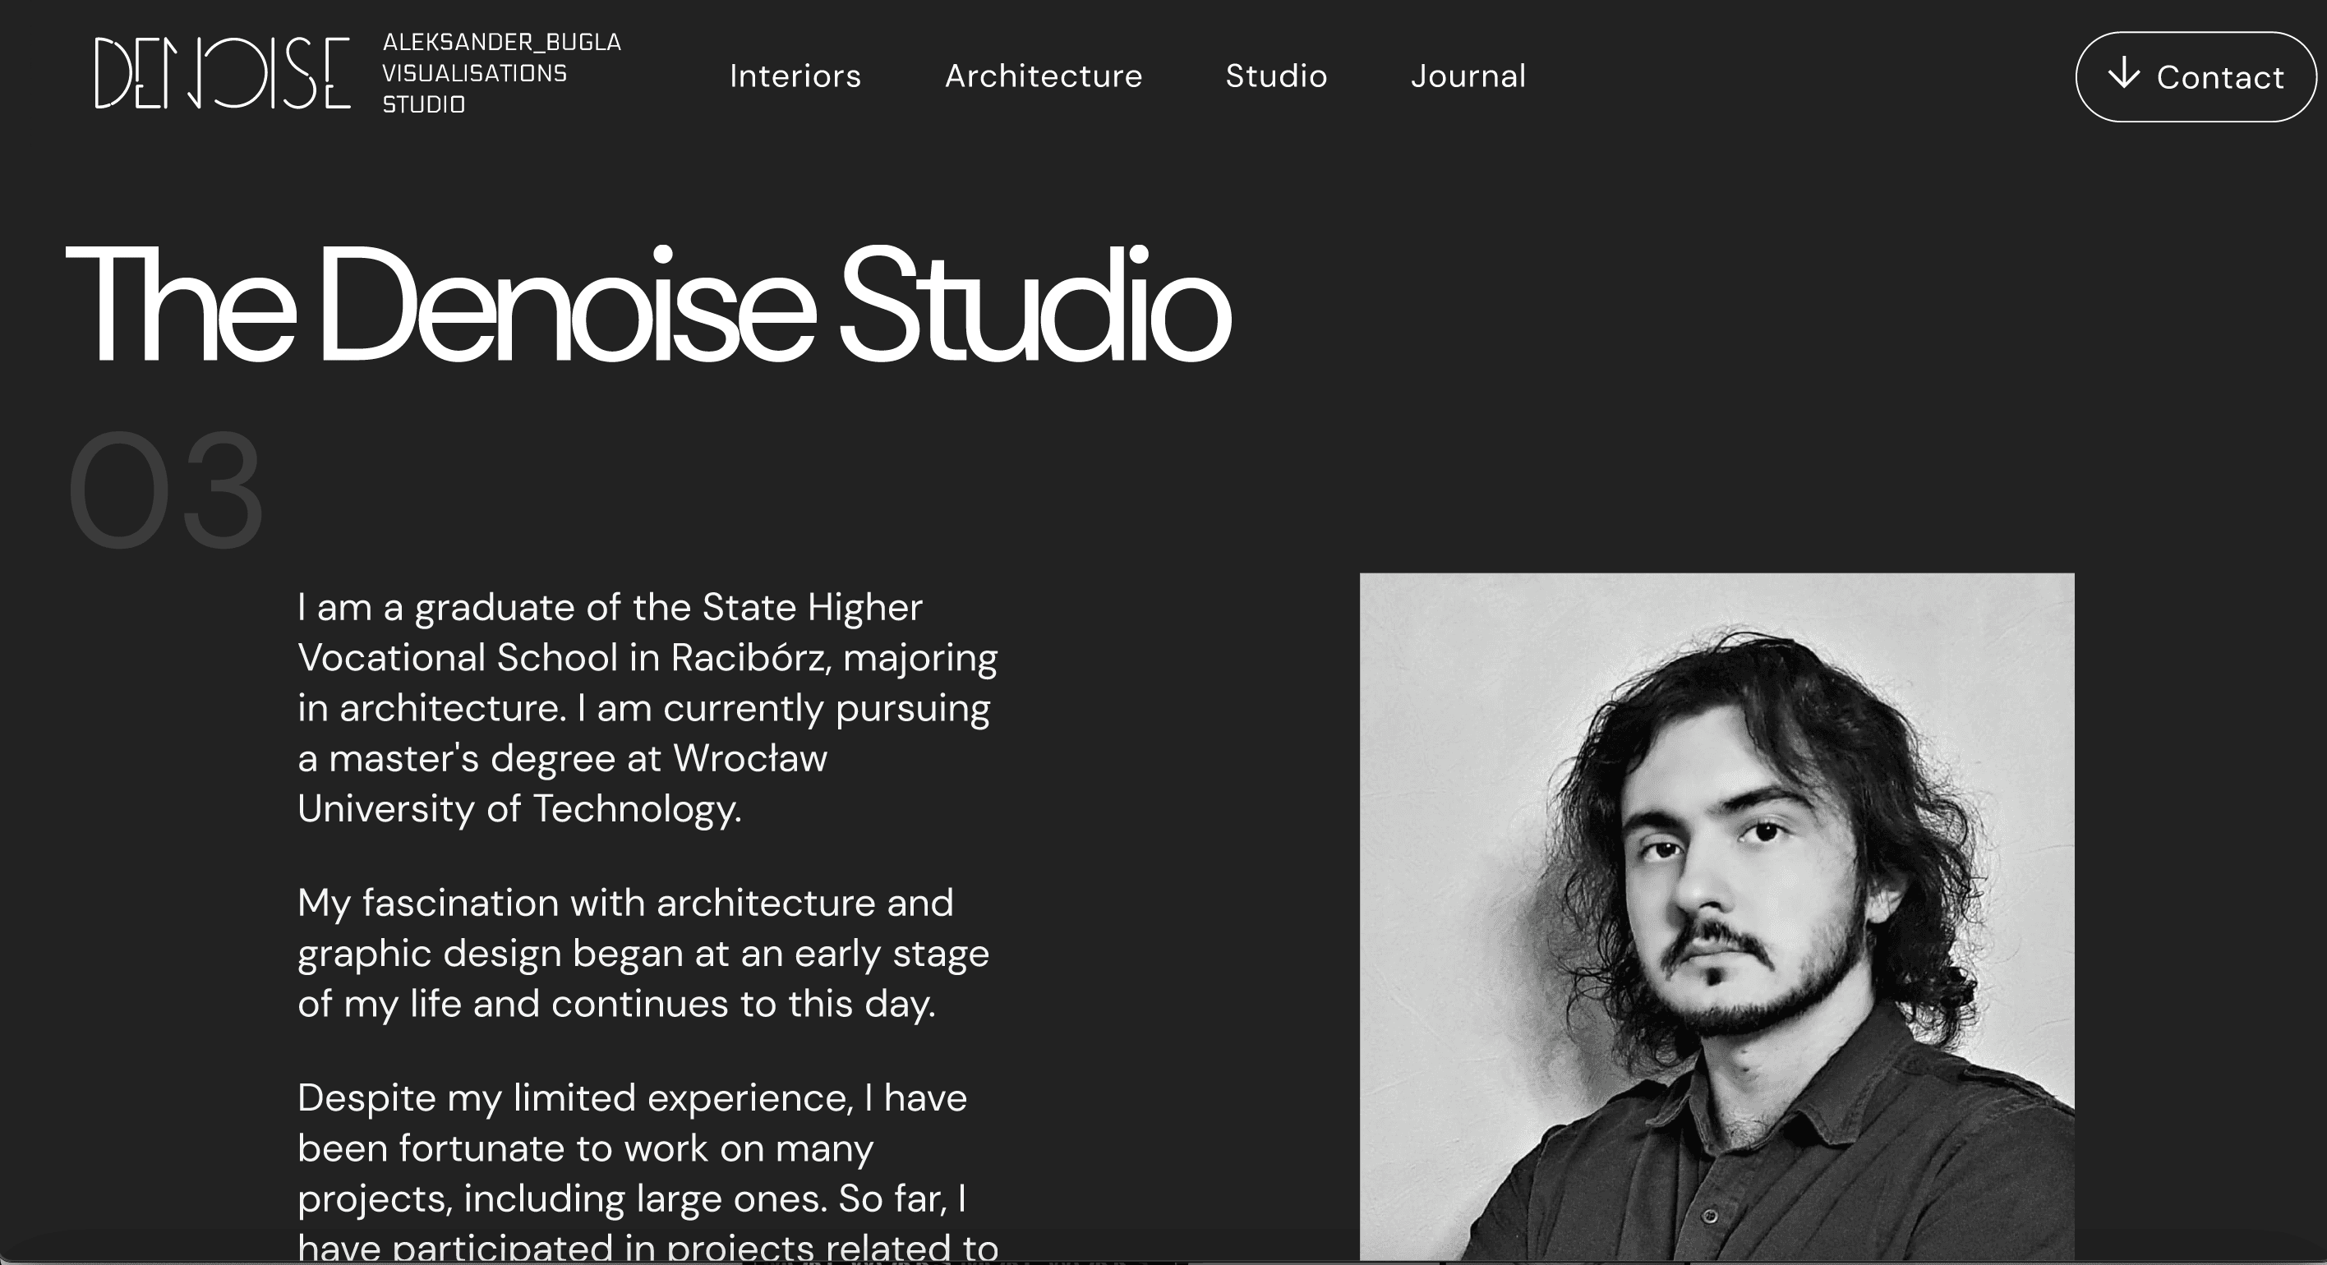Open the Journal menu link
2327x1265 pixels.
pos(1468,76)
